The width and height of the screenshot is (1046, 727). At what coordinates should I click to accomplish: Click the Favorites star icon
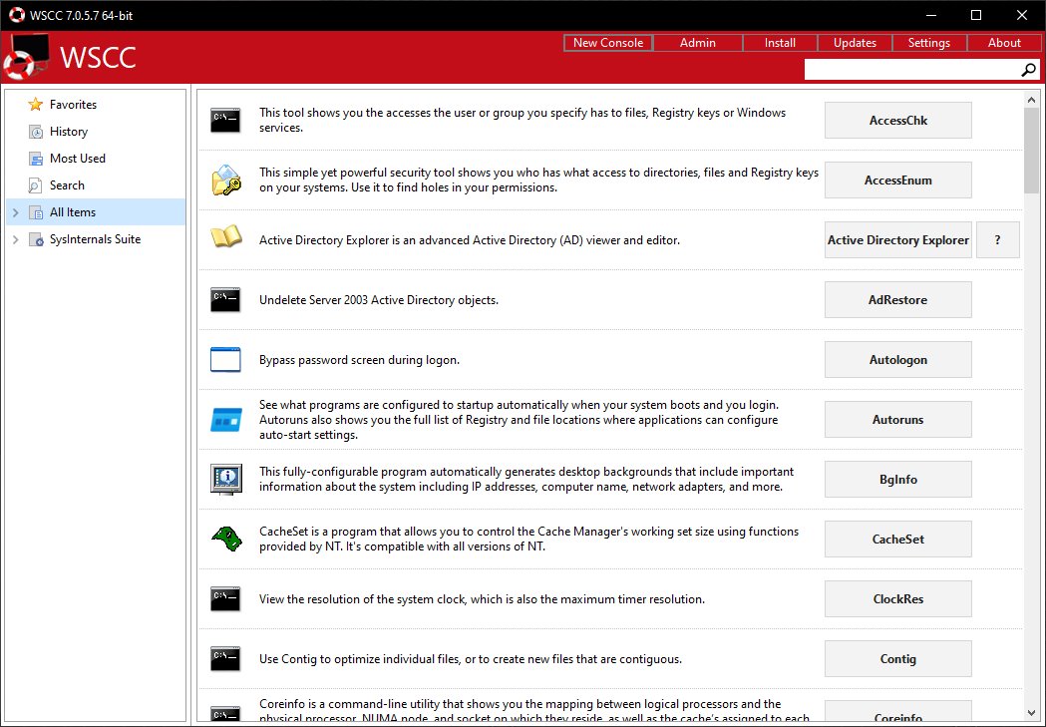click(x=35, y=105)
